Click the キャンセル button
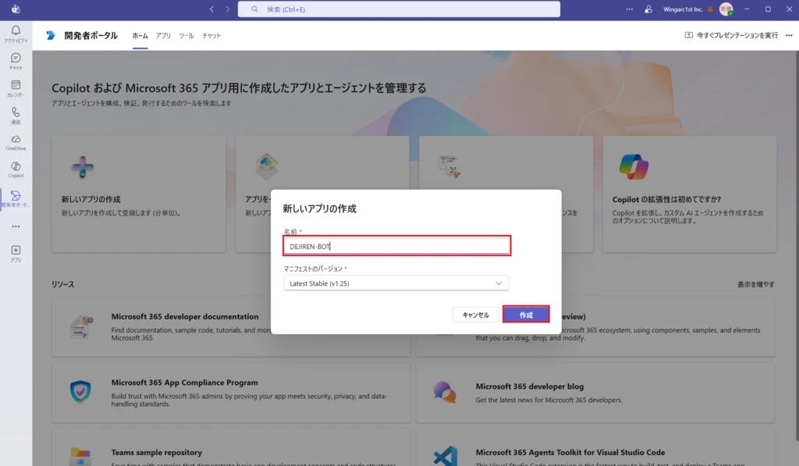Image resolution: width=799 pixels, height=466 pixels. (475, 315)
